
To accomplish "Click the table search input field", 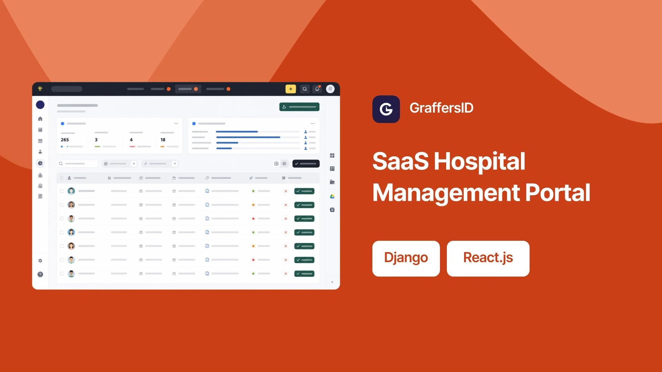I will [x=78, y=164].
